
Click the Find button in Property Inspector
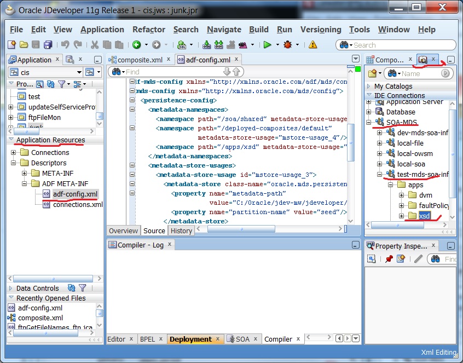tap(436, 259)
